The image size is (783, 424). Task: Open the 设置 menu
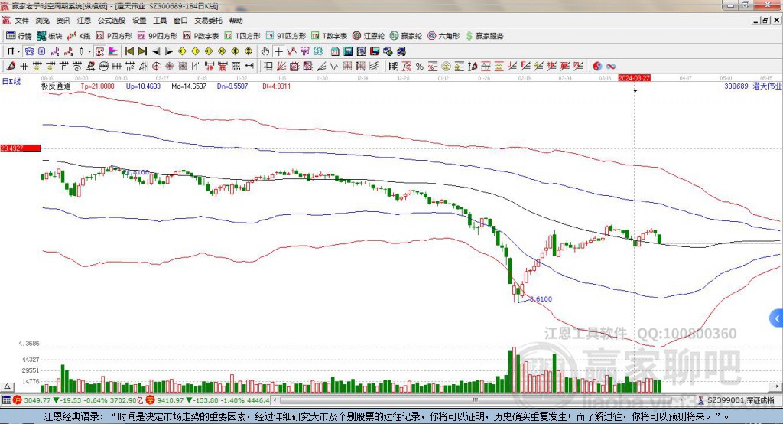[139, 21]
